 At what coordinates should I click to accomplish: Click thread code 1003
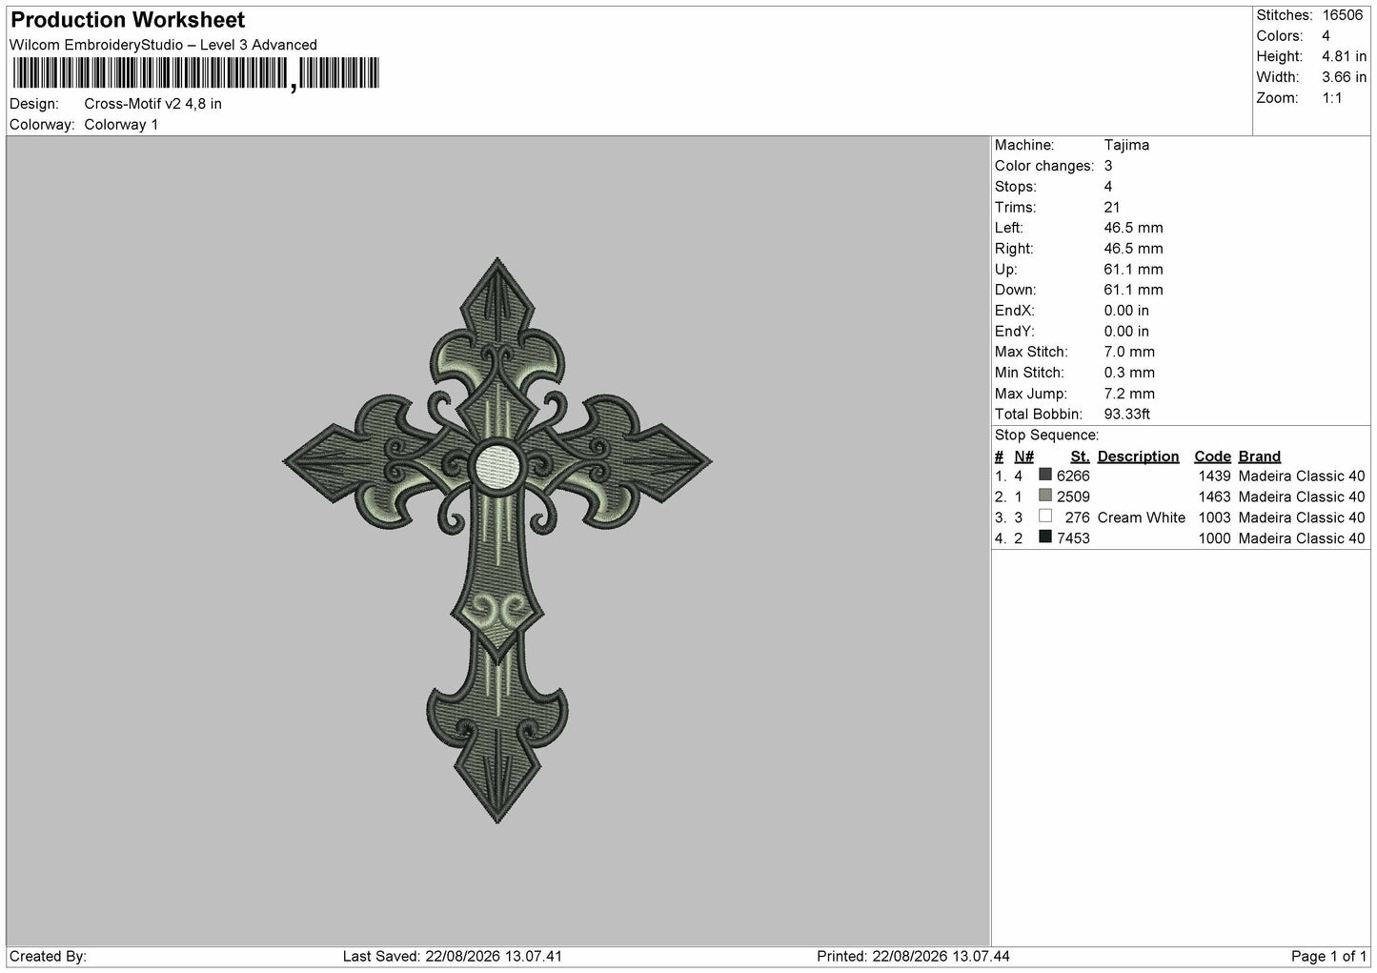point(1215,517)
